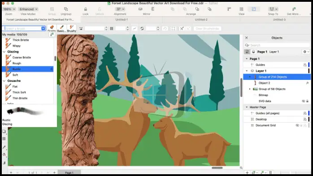Delete object with trash icon in Objects panel
The height and width of the screenshot is (176, 313).
[270, 172]
